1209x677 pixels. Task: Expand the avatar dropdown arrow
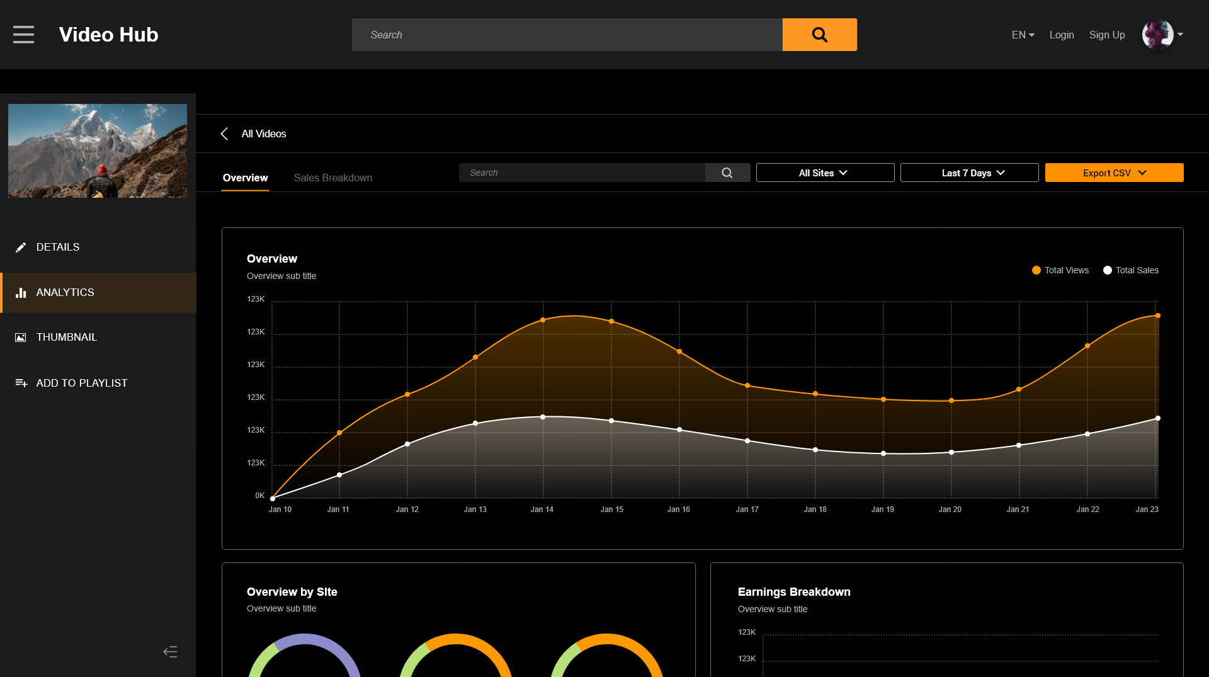point(1181,35)
